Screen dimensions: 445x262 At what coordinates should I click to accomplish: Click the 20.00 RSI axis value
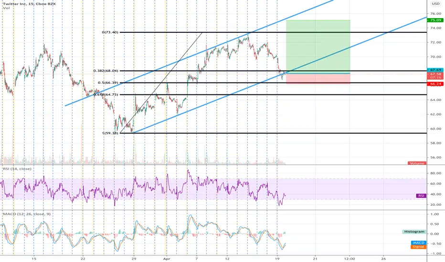[x=435, y=205]
